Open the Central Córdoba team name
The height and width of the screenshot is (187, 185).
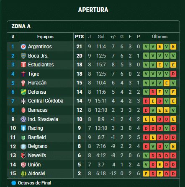click(46, 101)
